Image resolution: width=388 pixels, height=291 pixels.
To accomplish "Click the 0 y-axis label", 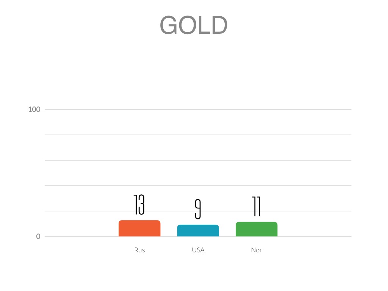I will [x=38, y=236].
